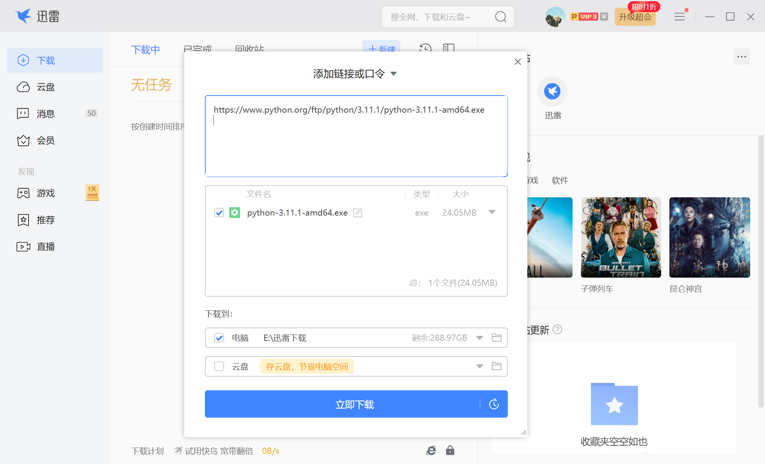Browse folder for 云盘 save location
Image resolution: width=765 pixels, height=464 pixels.
click(496, 366)
